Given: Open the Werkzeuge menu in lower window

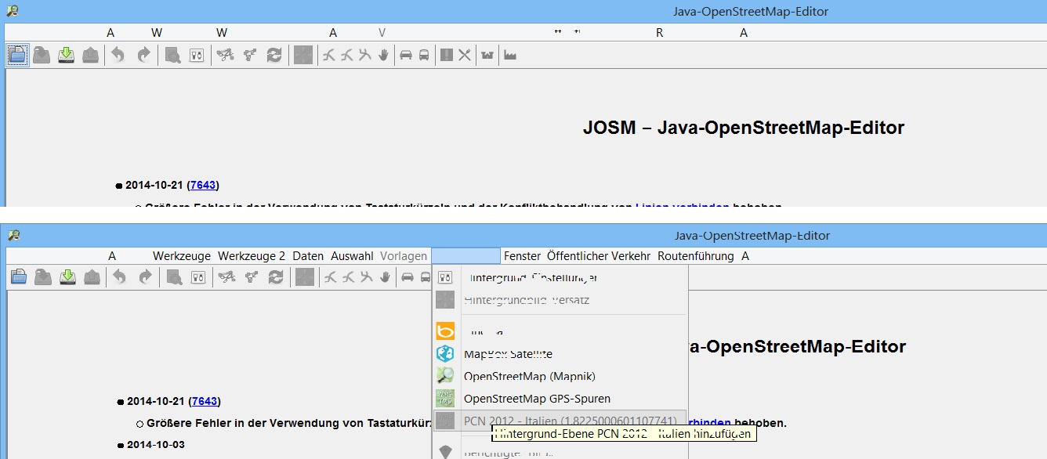Looking at the screenshot, I should coord(182,256).
